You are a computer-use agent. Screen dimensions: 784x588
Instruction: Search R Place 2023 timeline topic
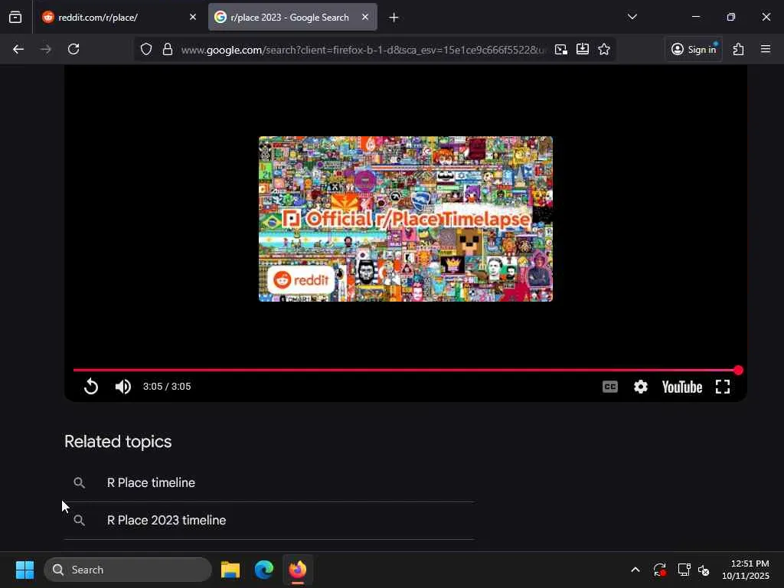(x=166, y=520)
